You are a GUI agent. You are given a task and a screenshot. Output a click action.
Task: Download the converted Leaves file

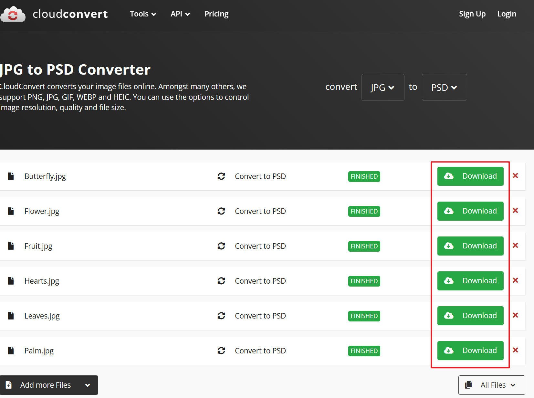click(470, 316)
